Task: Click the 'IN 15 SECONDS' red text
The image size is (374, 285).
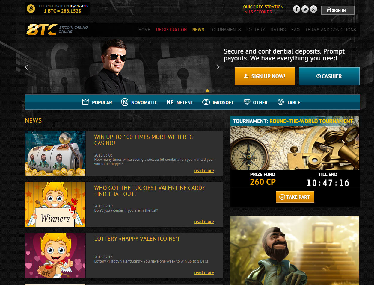Action: (257, 12)
